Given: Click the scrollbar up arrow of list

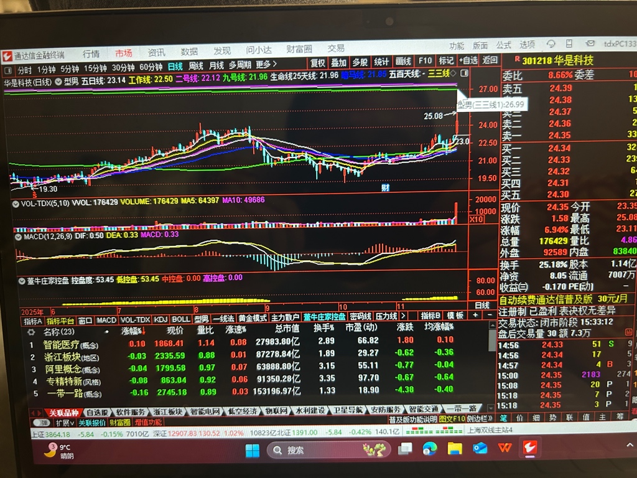Looking at the screenshot, I should point(491,325).
